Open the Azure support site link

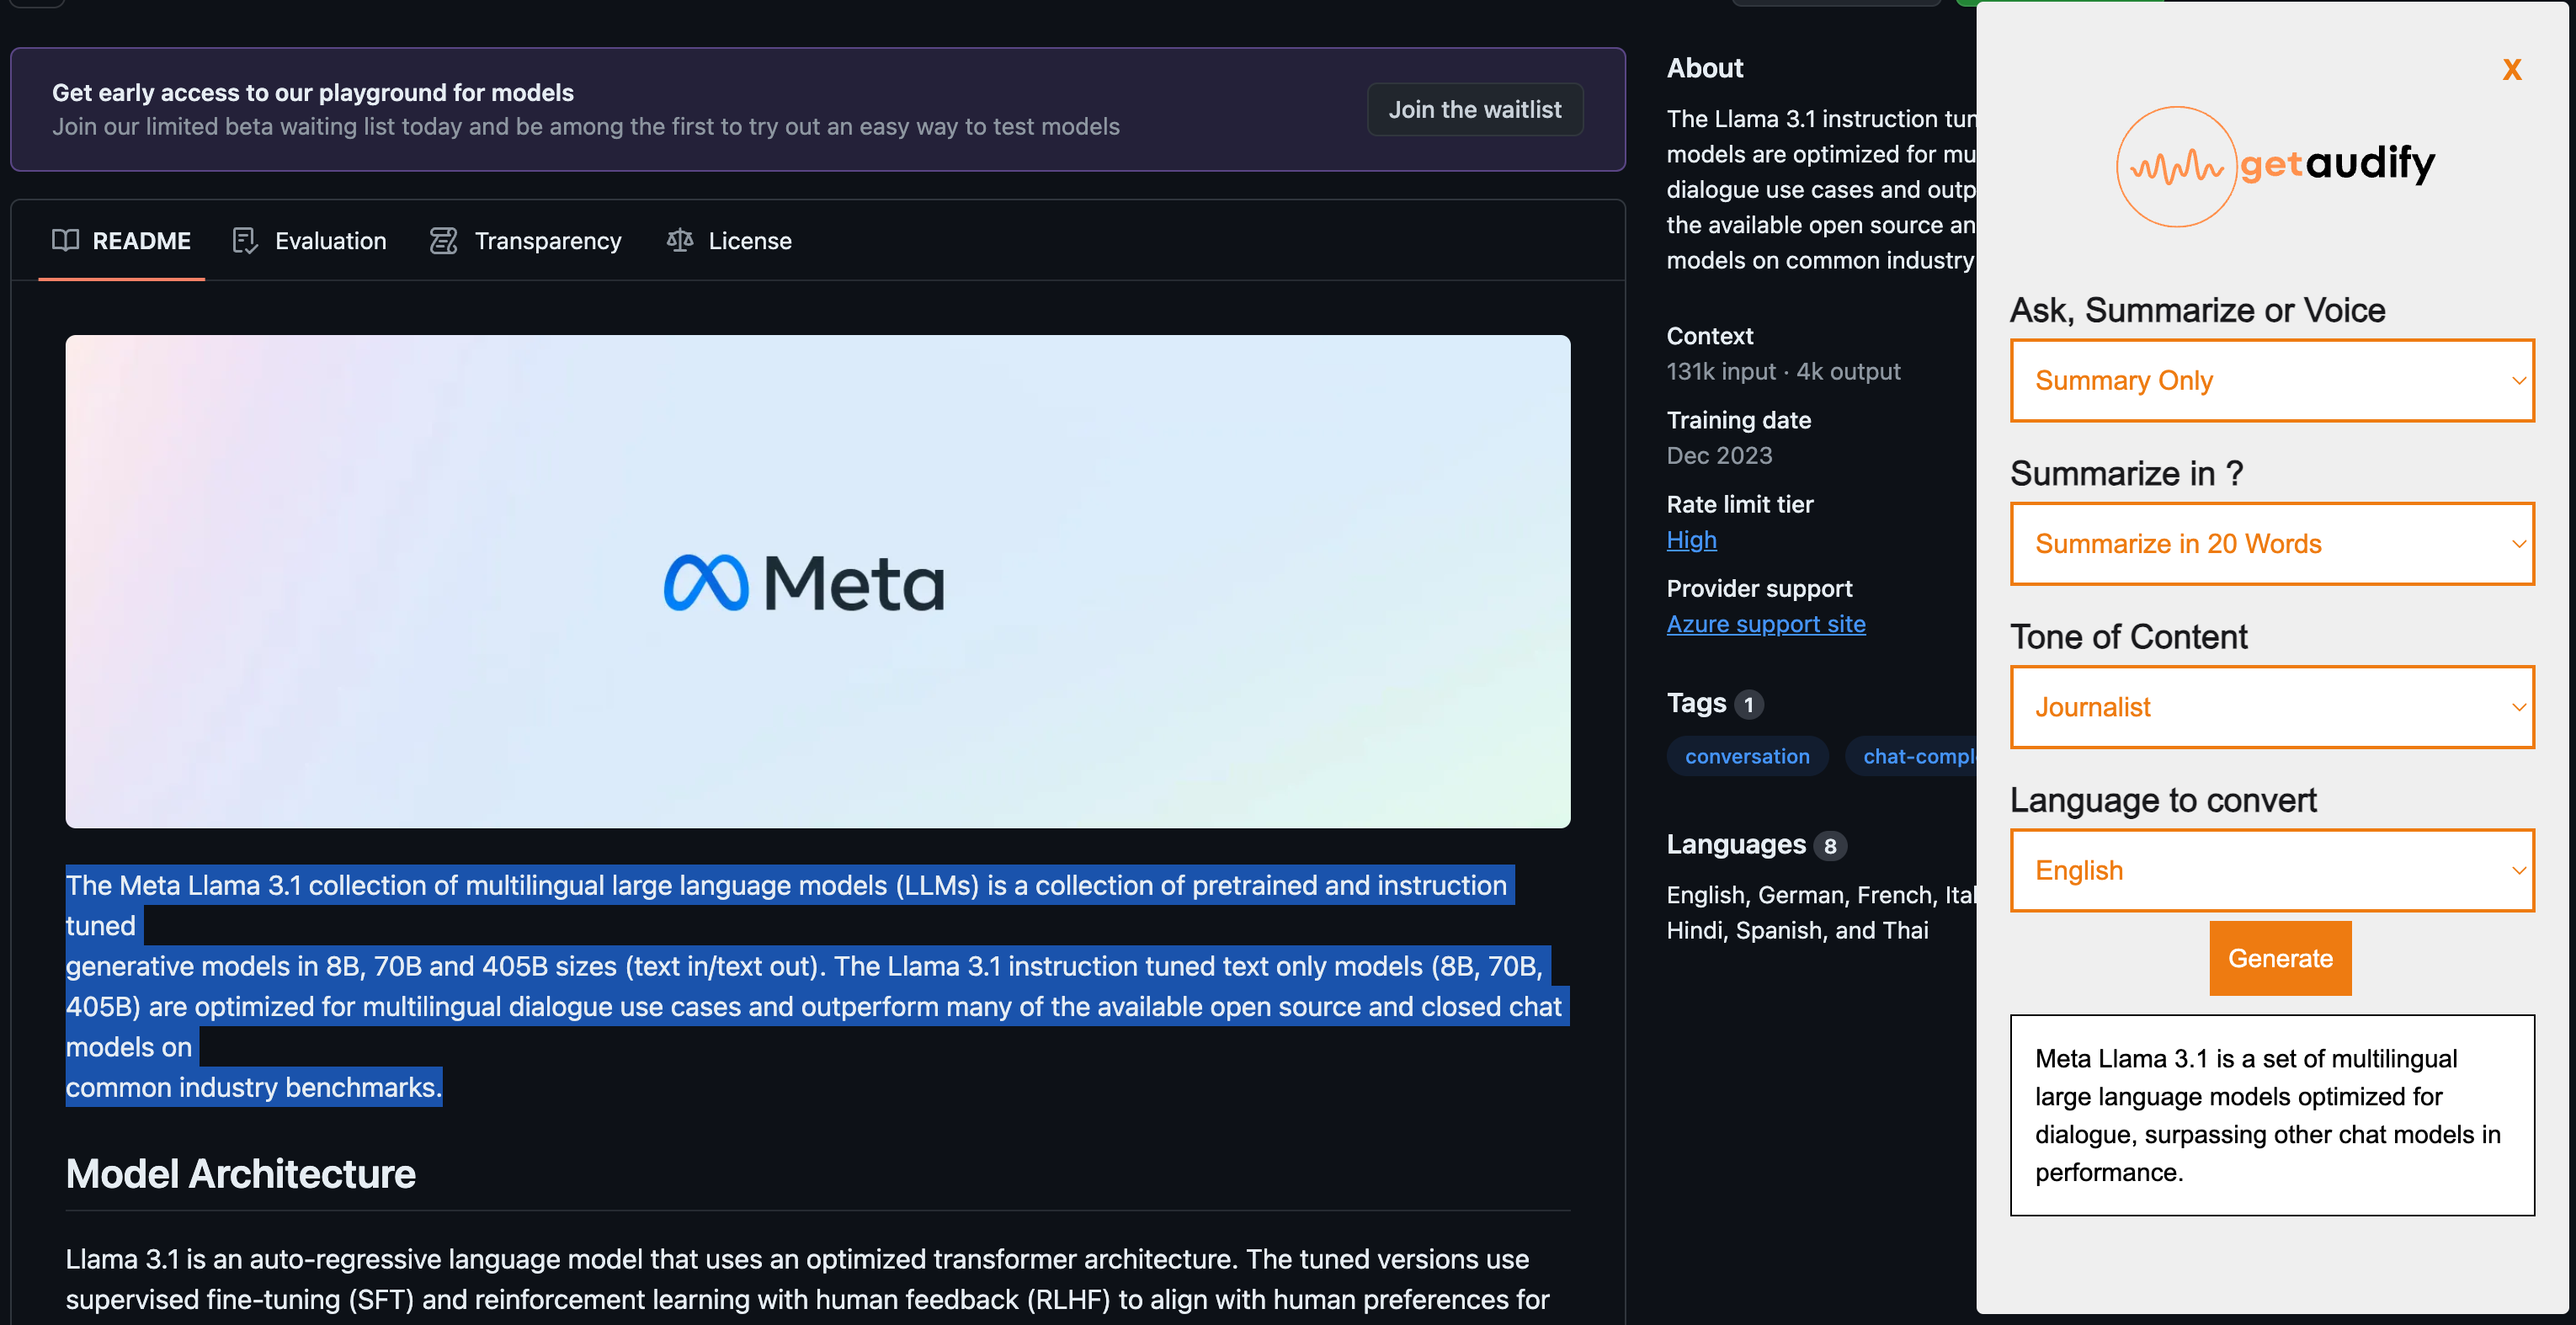tap(1765, 624)
